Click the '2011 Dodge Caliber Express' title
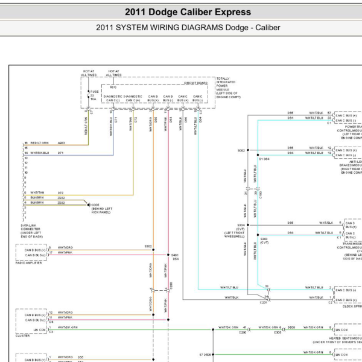The height and width of the screenshot is (362, 362). pos(188,12)
